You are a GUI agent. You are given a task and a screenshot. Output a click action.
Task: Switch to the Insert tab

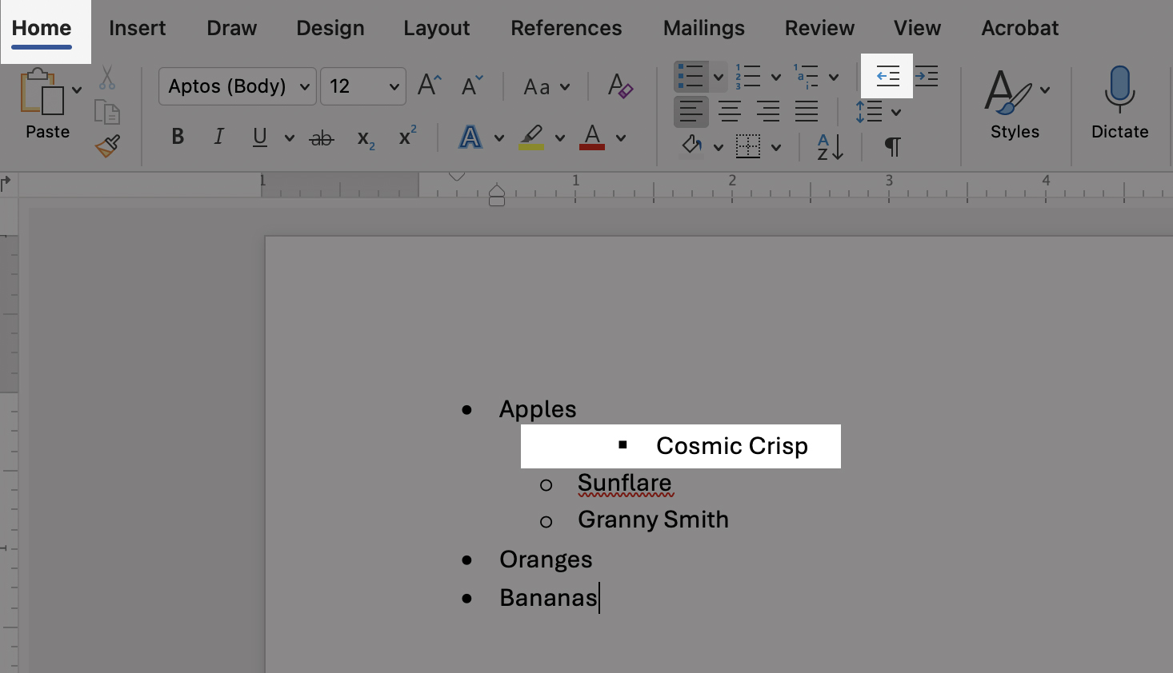point(137,28)
